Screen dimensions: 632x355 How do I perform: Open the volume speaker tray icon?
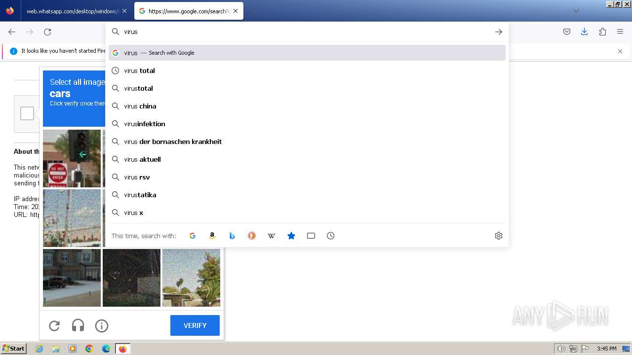point(561,349)
